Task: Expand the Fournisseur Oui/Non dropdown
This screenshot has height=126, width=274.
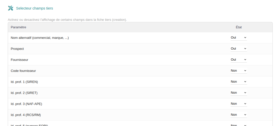Action: [238, 60]
